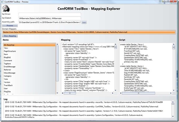Click Mapping panel scroll down arrow

115,90
